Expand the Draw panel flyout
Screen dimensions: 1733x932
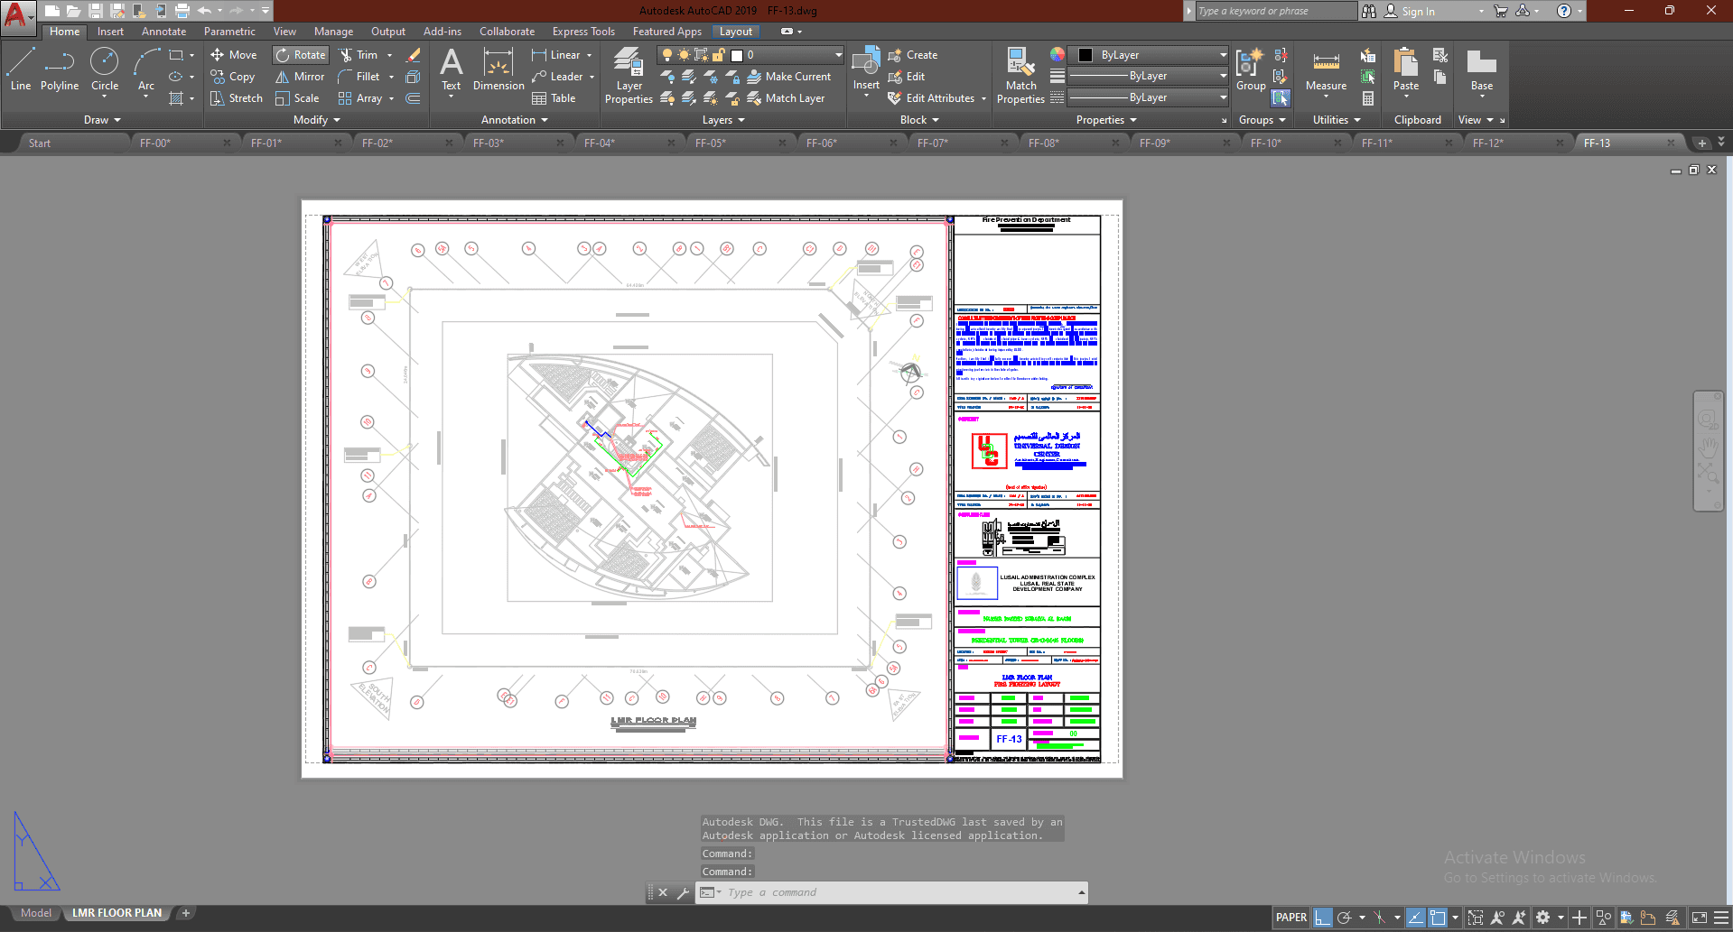click(102, 120)
